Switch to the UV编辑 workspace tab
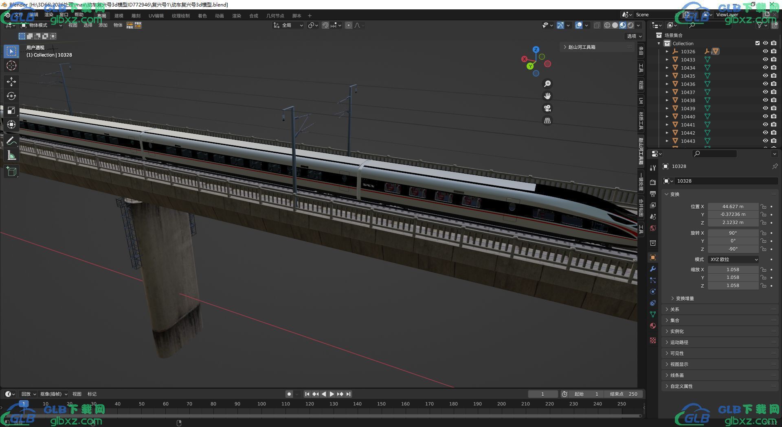The image size is (782, 427). (x=156, y=16)
